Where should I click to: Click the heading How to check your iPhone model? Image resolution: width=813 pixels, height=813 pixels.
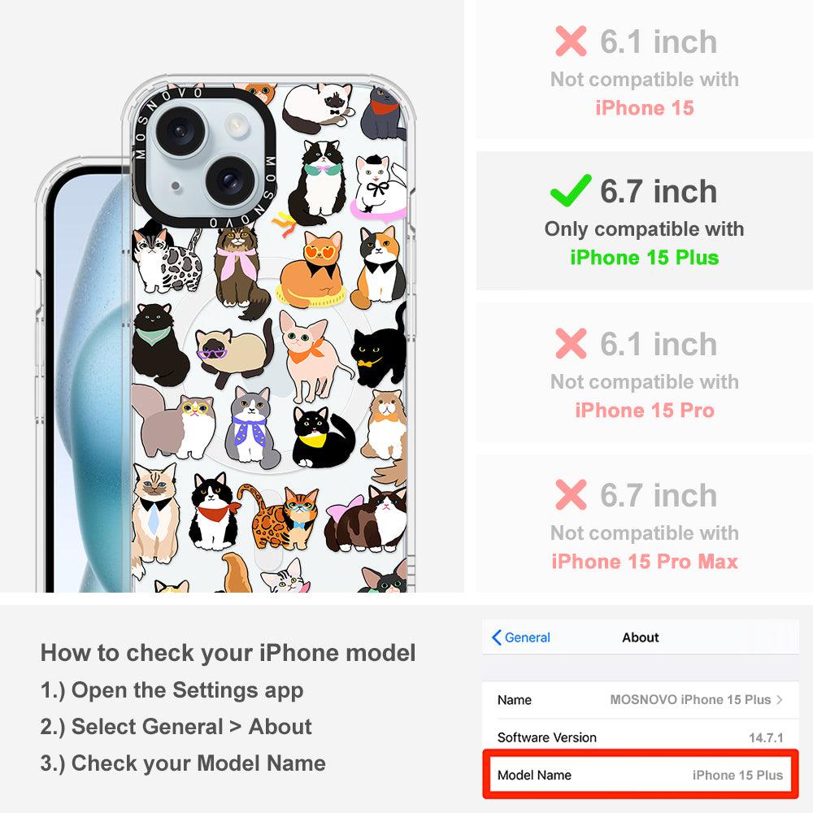228,653
